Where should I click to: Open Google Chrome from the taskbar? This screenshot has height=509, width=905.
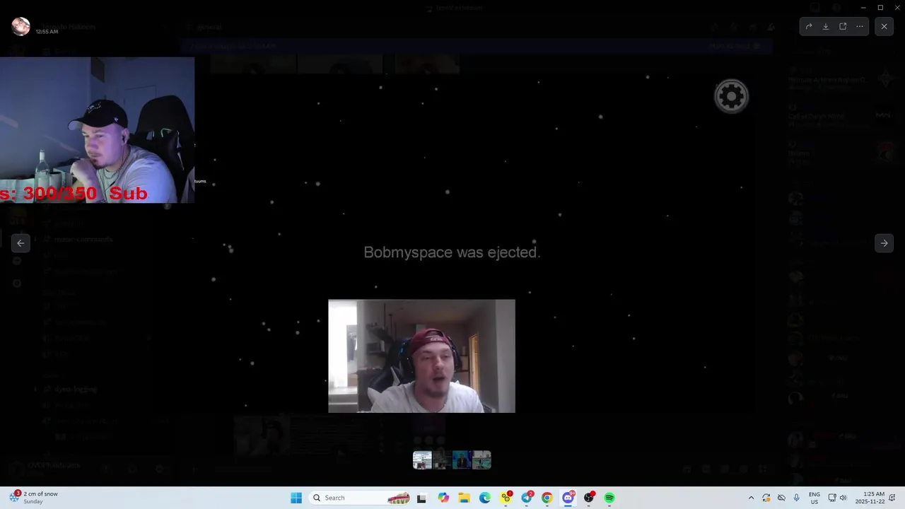pos(547,498)
